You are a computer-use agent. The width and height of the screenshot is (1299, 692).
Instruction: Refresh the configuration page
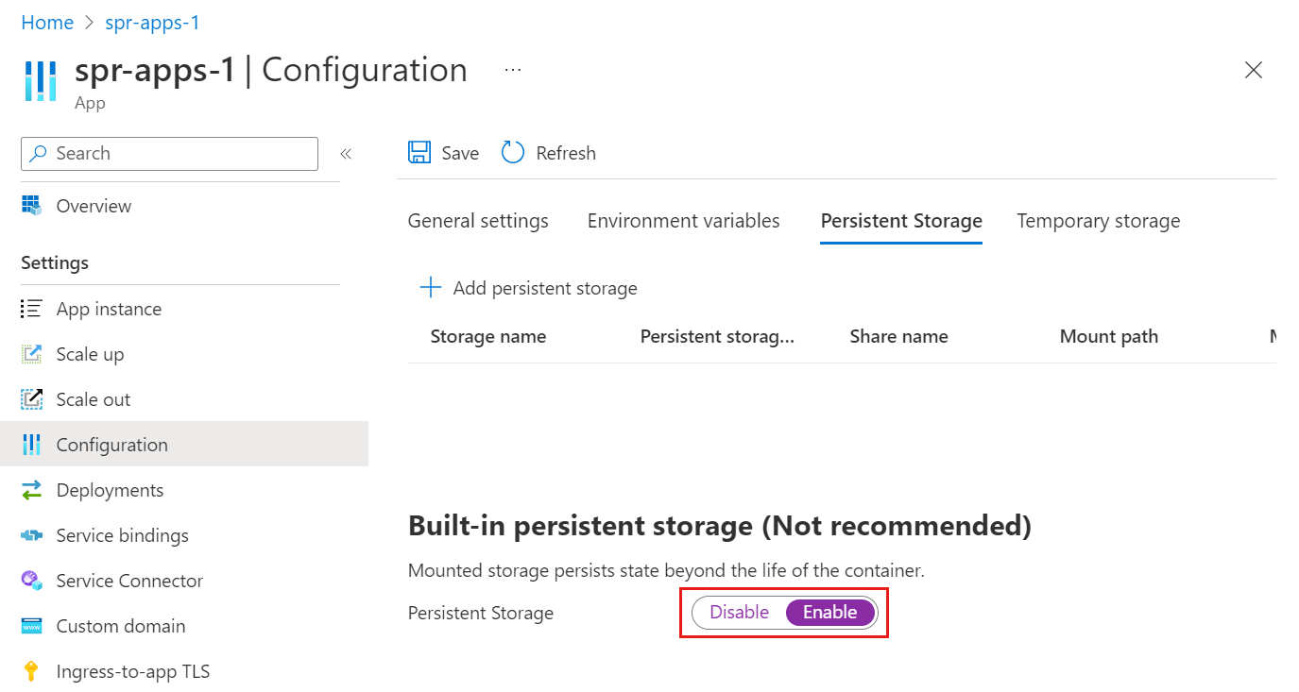(548, 152)
